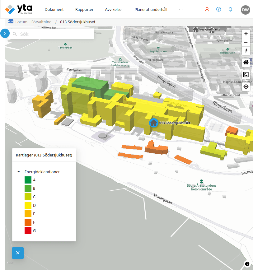Click the Kartlager (013 Södersjukhuset) heading
Viewport: 253px width, 270px height.
click(44, 155)
